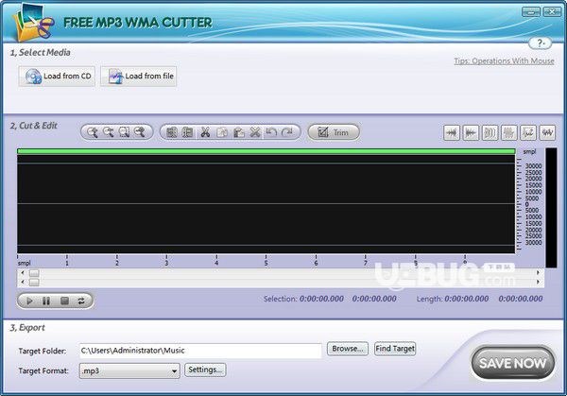Click left arrow of lower scrollbar
The image size is (567, 396).
[23, 282]
